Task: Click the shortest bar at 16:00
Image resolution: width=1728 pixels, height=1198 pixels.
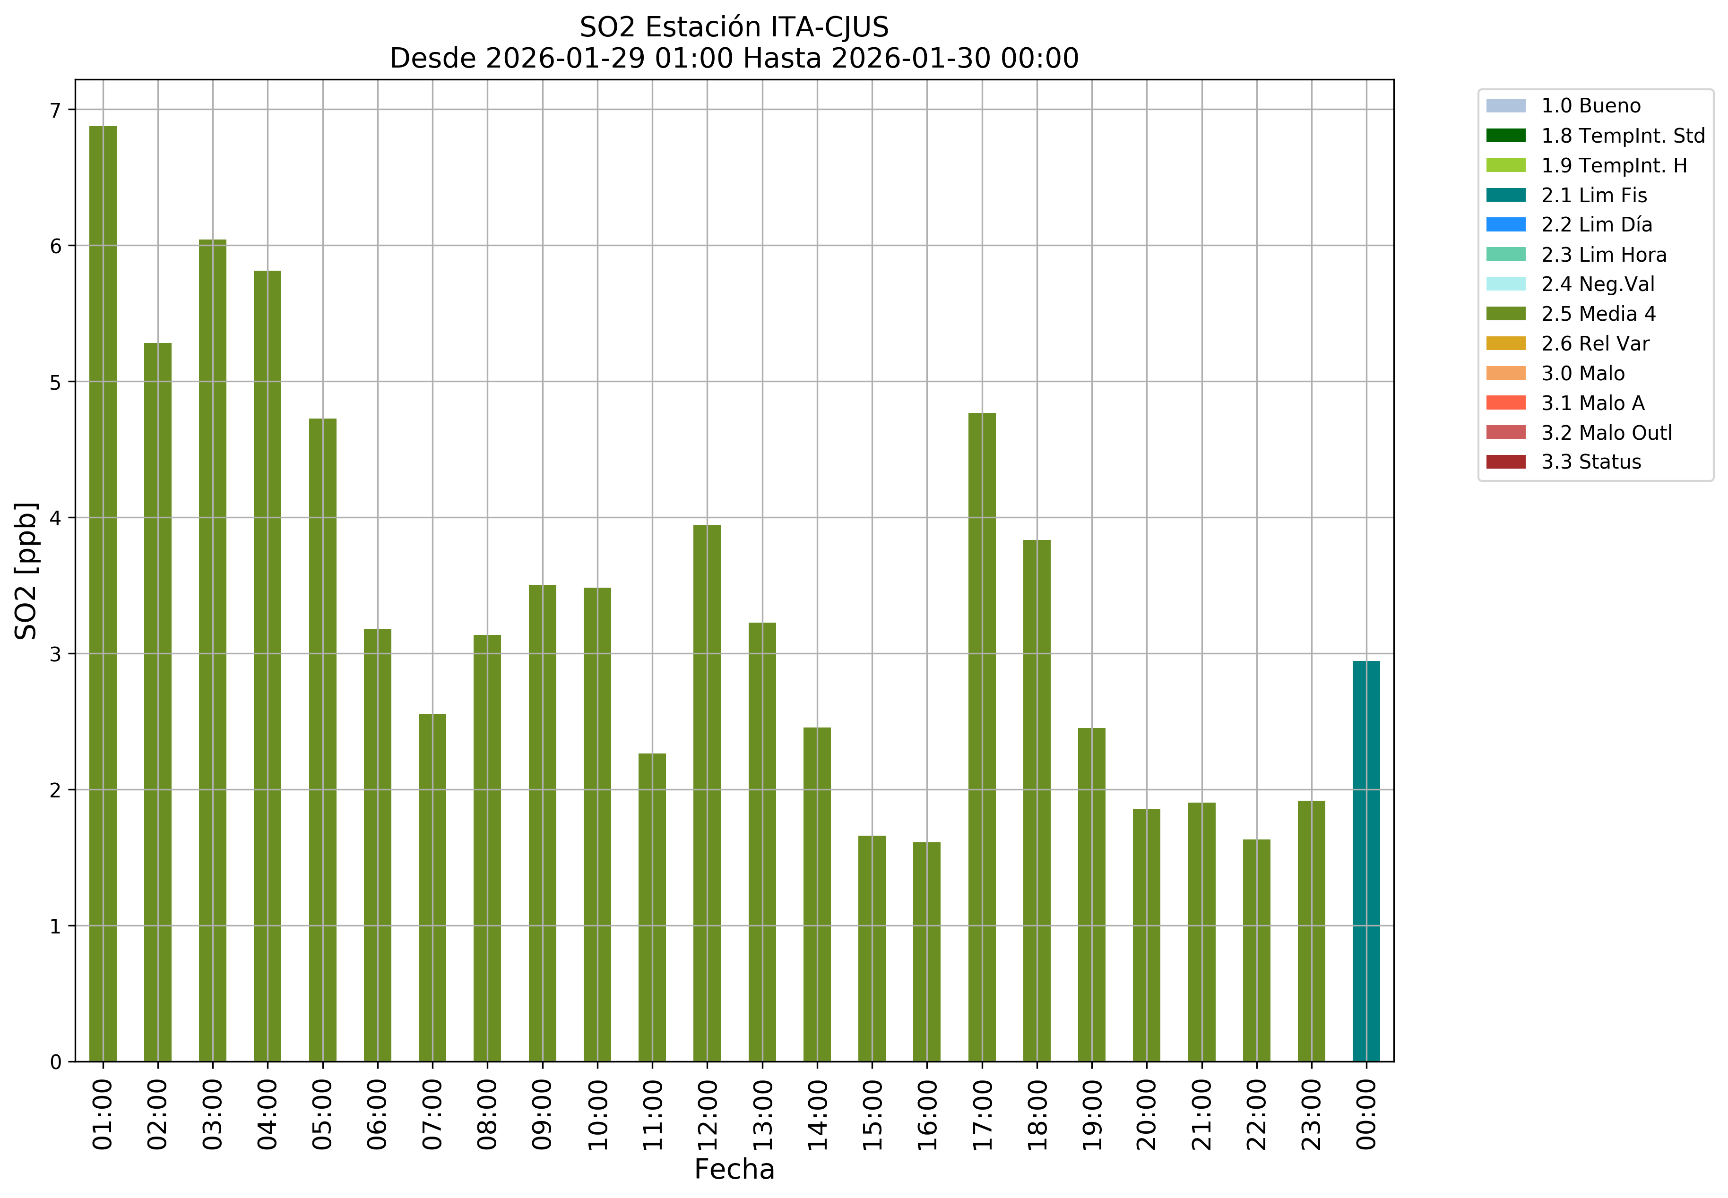Action: click(x=927, y=951)
